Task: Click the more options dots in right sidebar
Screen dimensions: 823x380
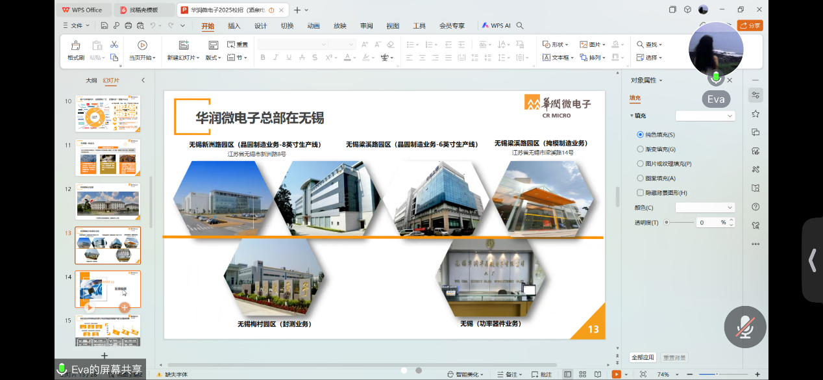Action: 755,244
